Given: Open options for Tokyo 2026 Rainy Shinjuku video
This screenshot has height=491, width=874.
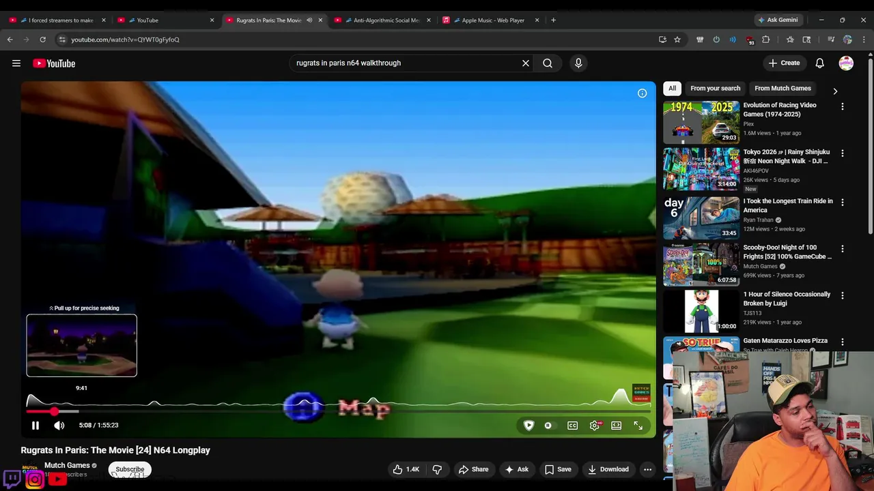Looking at the screenshot, I should (842, 153).
